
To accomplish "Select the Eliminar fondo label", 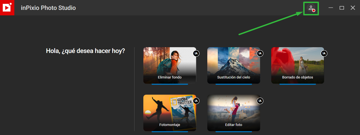I will [170, 77].
